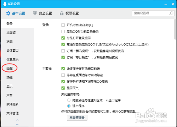
Task: Switch to the 权限设置 tab
Action: pyautogui.click(x=69, y=13)
